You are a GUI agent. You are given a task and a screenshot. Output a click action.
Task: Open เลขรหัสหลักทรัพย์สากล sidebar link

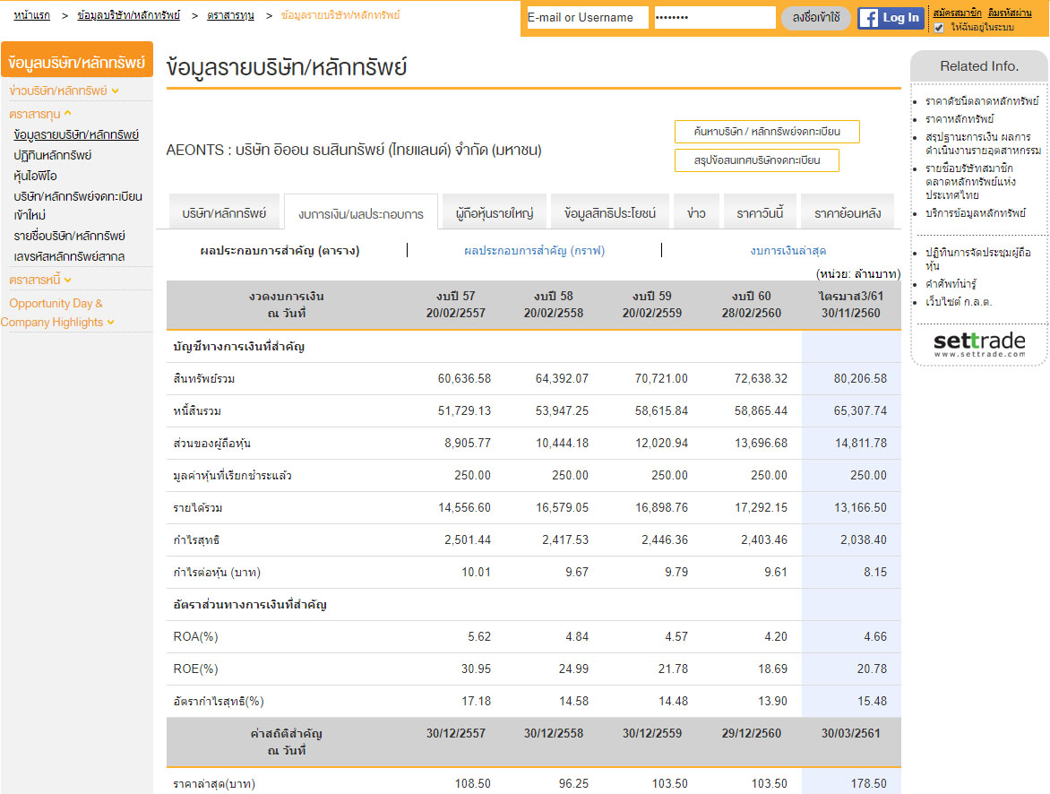coord(69,256)
